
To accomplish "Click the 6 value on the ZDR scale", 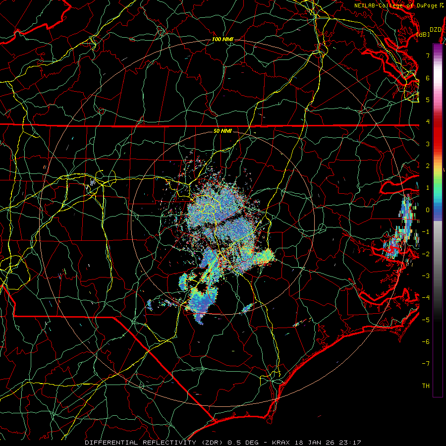I will 428,78.
